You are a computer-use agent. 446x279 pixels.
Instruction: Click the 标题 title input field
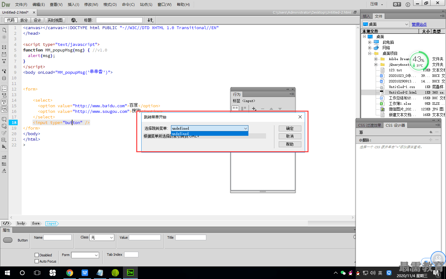click(119, 20)
